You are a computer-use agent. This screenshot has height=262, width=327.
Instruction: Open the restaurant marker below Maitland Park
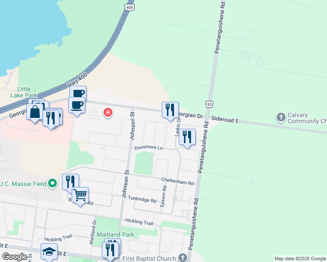110,251
